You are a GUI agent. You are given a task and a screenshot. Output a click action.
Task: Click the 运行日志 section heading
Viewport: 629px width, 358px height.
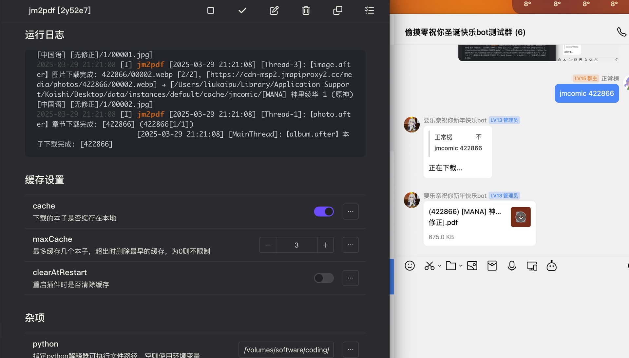coord(45,35)
